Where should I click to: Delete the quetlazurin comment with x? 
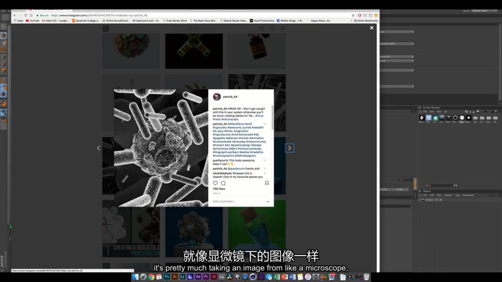click(265, 161)
